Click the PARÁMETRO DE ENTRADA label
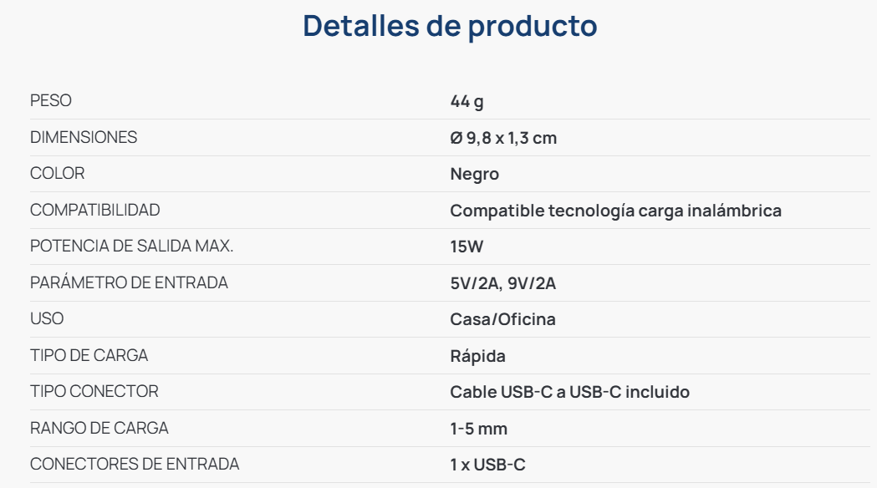Screen dimensions: 877x488 (129, 282)
